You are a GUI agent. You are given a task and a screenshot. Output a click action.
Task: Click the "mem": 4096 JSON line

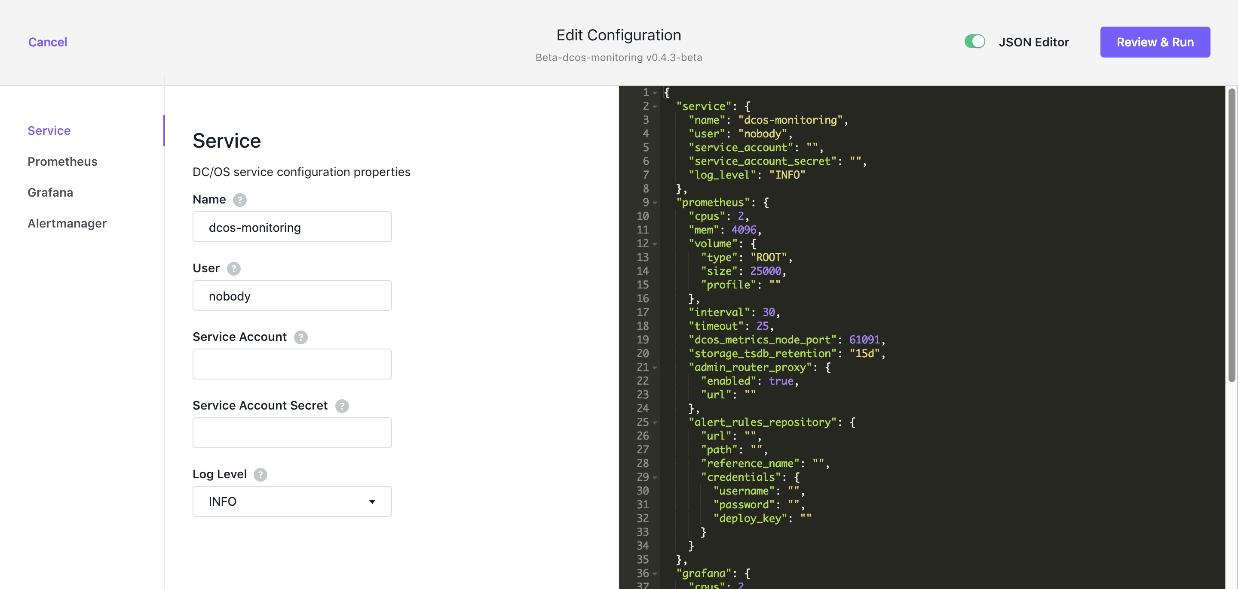(725, 230)
